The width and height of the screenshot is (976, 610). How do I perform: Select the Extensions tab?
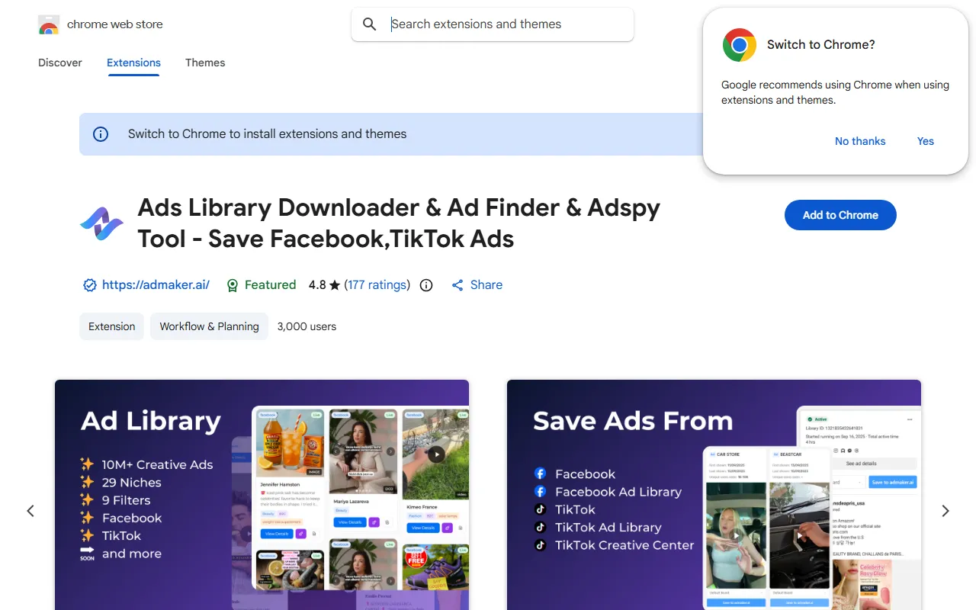click(133, 63)
